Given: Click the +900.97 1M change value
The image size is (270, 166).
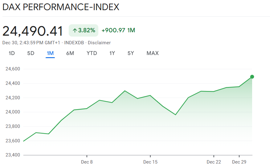Looking at the screenshot, I should 118,30.
